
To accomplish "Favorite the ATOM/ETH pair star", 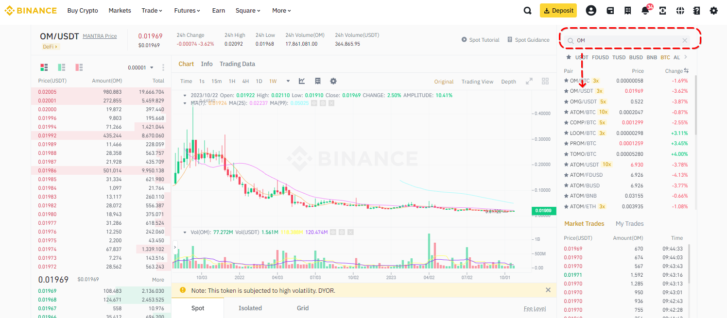I will point(566,206).
